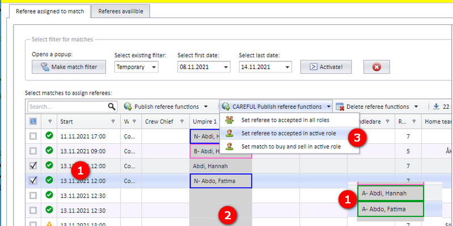Check the 11.11.2021 17:00 match row
This screenshot has height=226, width=453.
[x=33, y=136]
